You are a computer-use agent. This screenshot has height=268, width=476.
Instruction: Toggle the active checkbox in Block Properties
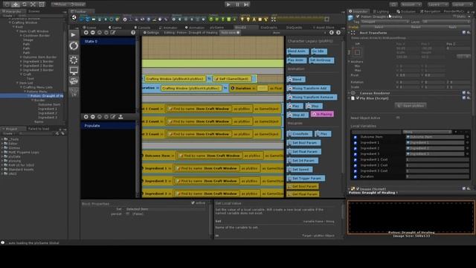point(193,202)
